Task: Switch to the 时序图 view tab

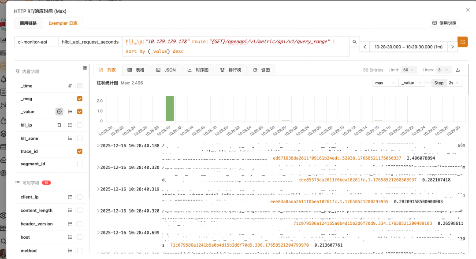Action: [198, 70]
